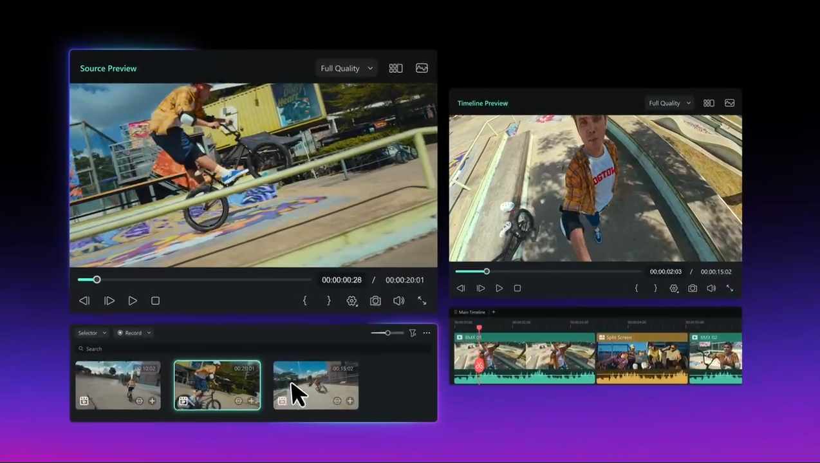The width and height of the screenshot is (820, 463).
Task: Expand Timeline Preview to fullscreen
Action: point(730,288)
